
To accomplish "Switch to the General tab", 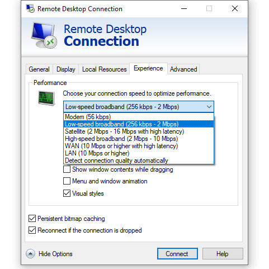I will [x=39, y=69].
